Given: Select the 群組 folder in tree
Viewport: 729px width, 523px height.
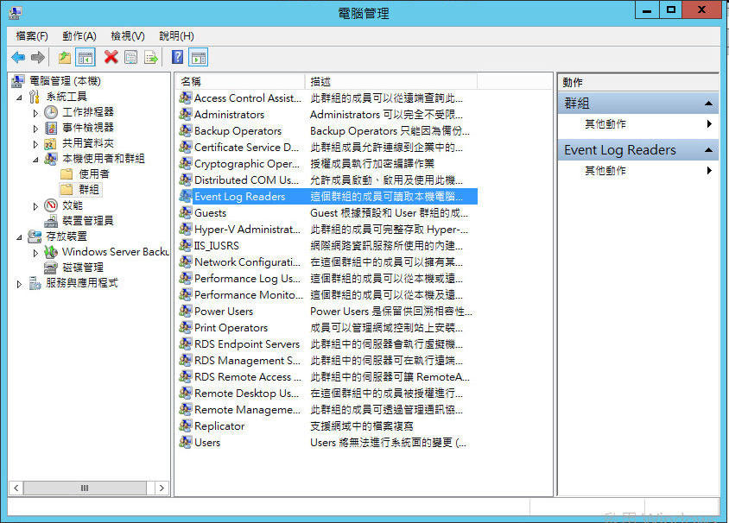Looking at the screenshot, I should click(88, 190).
